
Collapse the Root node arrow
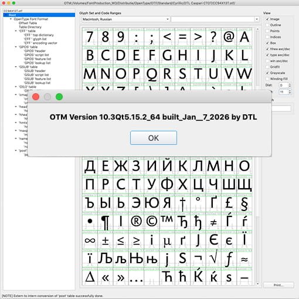point(6,15)
